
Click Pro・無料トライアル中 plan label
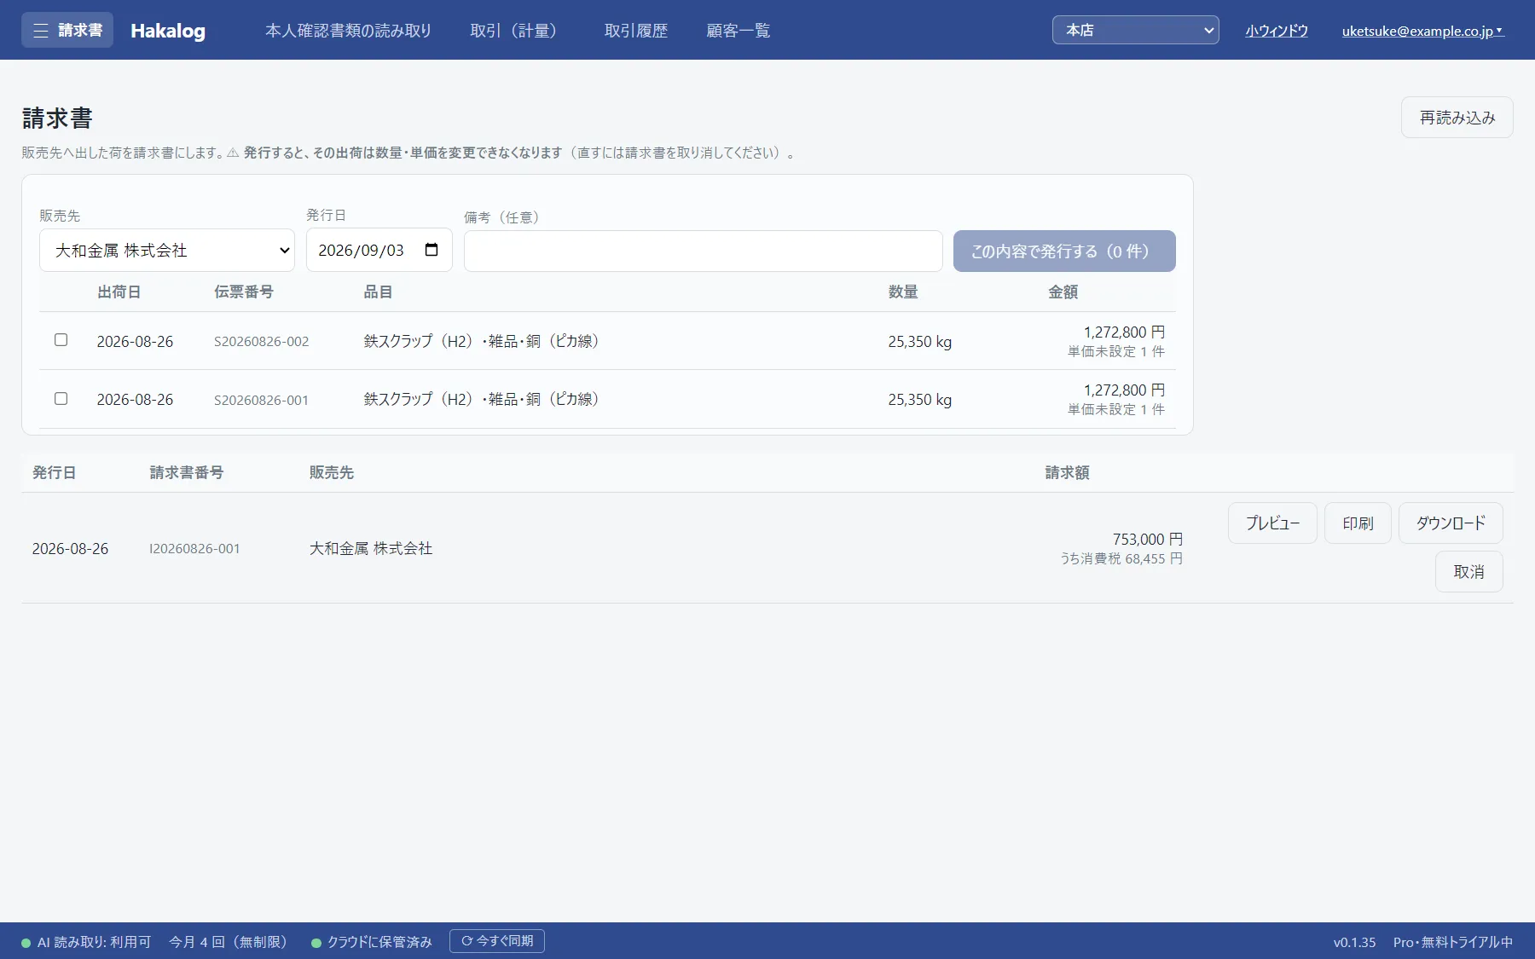tap(1453, 942)
